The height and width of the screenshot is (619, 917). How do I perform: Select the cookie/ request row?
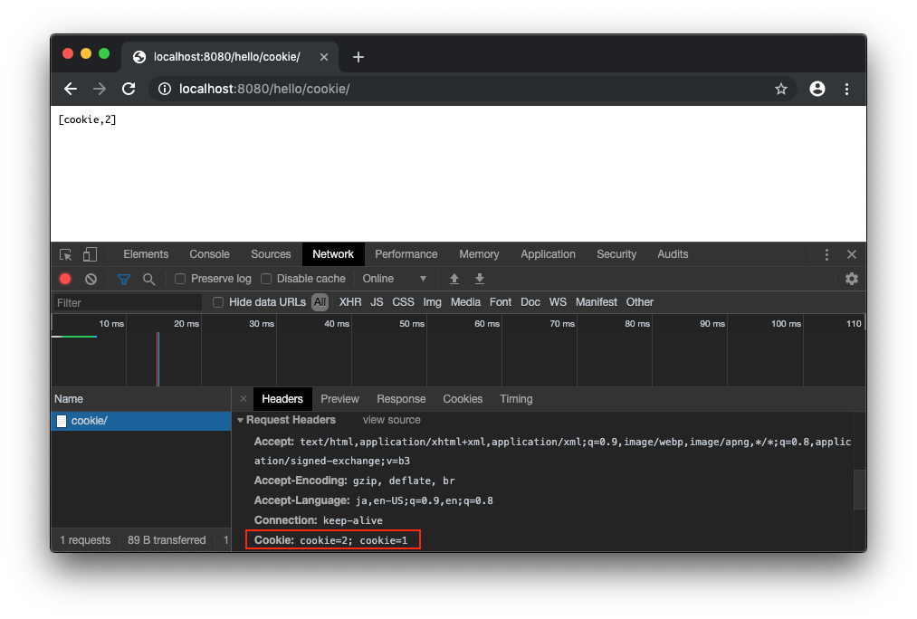(141, 421)
